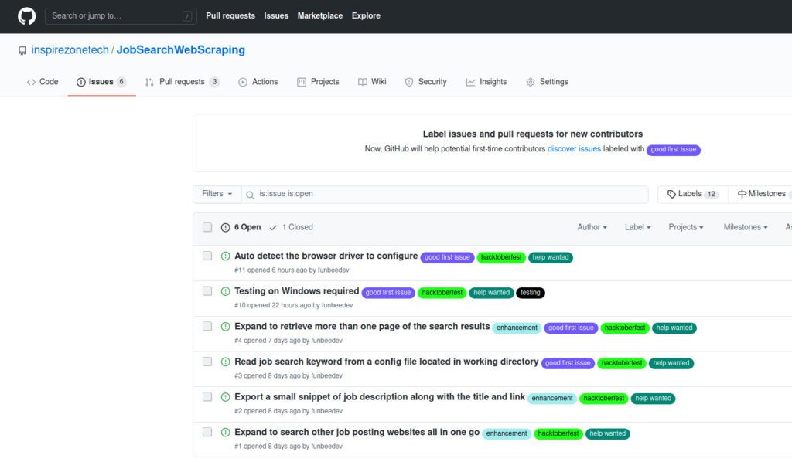Check the box for Auto detect browser driver
The height and width of the screenshot is (472, 792).
tap(207, 256)
